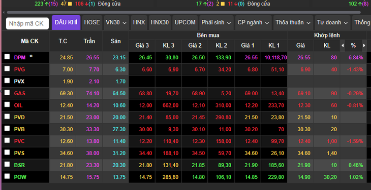The image size is (371, 190).
Task: Switch to the DẦU KHÍ tab
Action: 66,23
